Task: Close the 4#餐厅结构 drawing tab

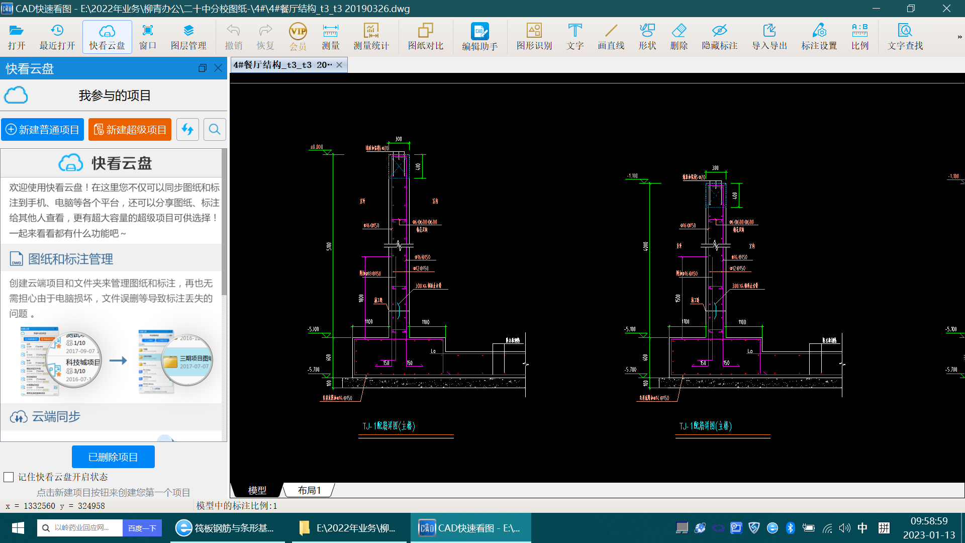Action: (x=339, y=65)
